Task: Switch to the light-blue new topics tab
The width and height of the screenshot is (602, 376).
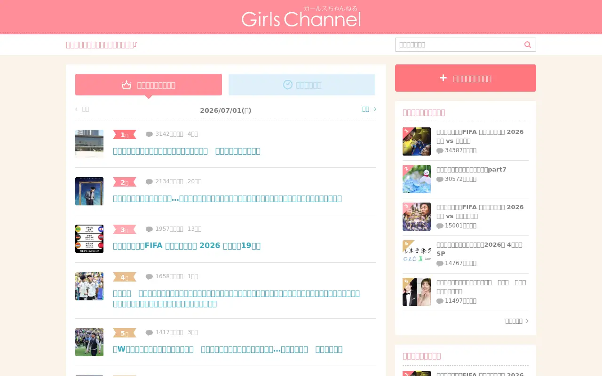Action: 302,85
